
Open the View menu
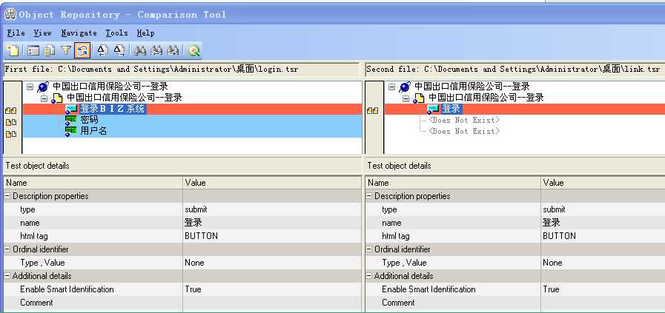pyautogui.click(x=42, y=33)
